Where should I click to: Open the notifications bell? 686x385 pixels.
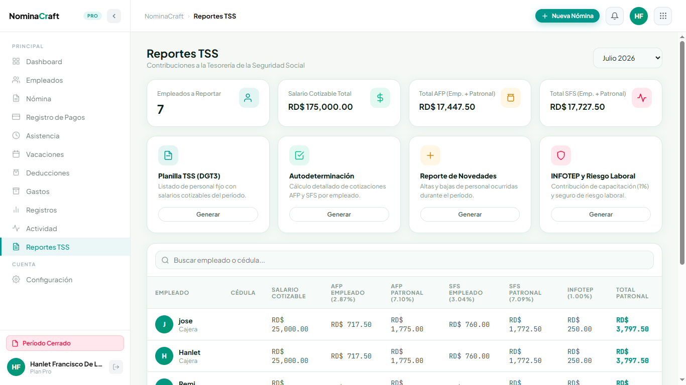(x=615, y=16)
